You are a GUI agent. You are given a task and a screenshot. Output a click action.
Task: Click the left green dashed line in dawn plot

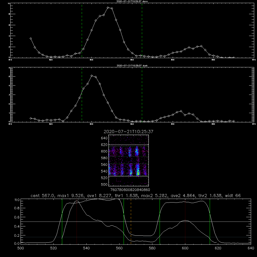pos(82,31)
